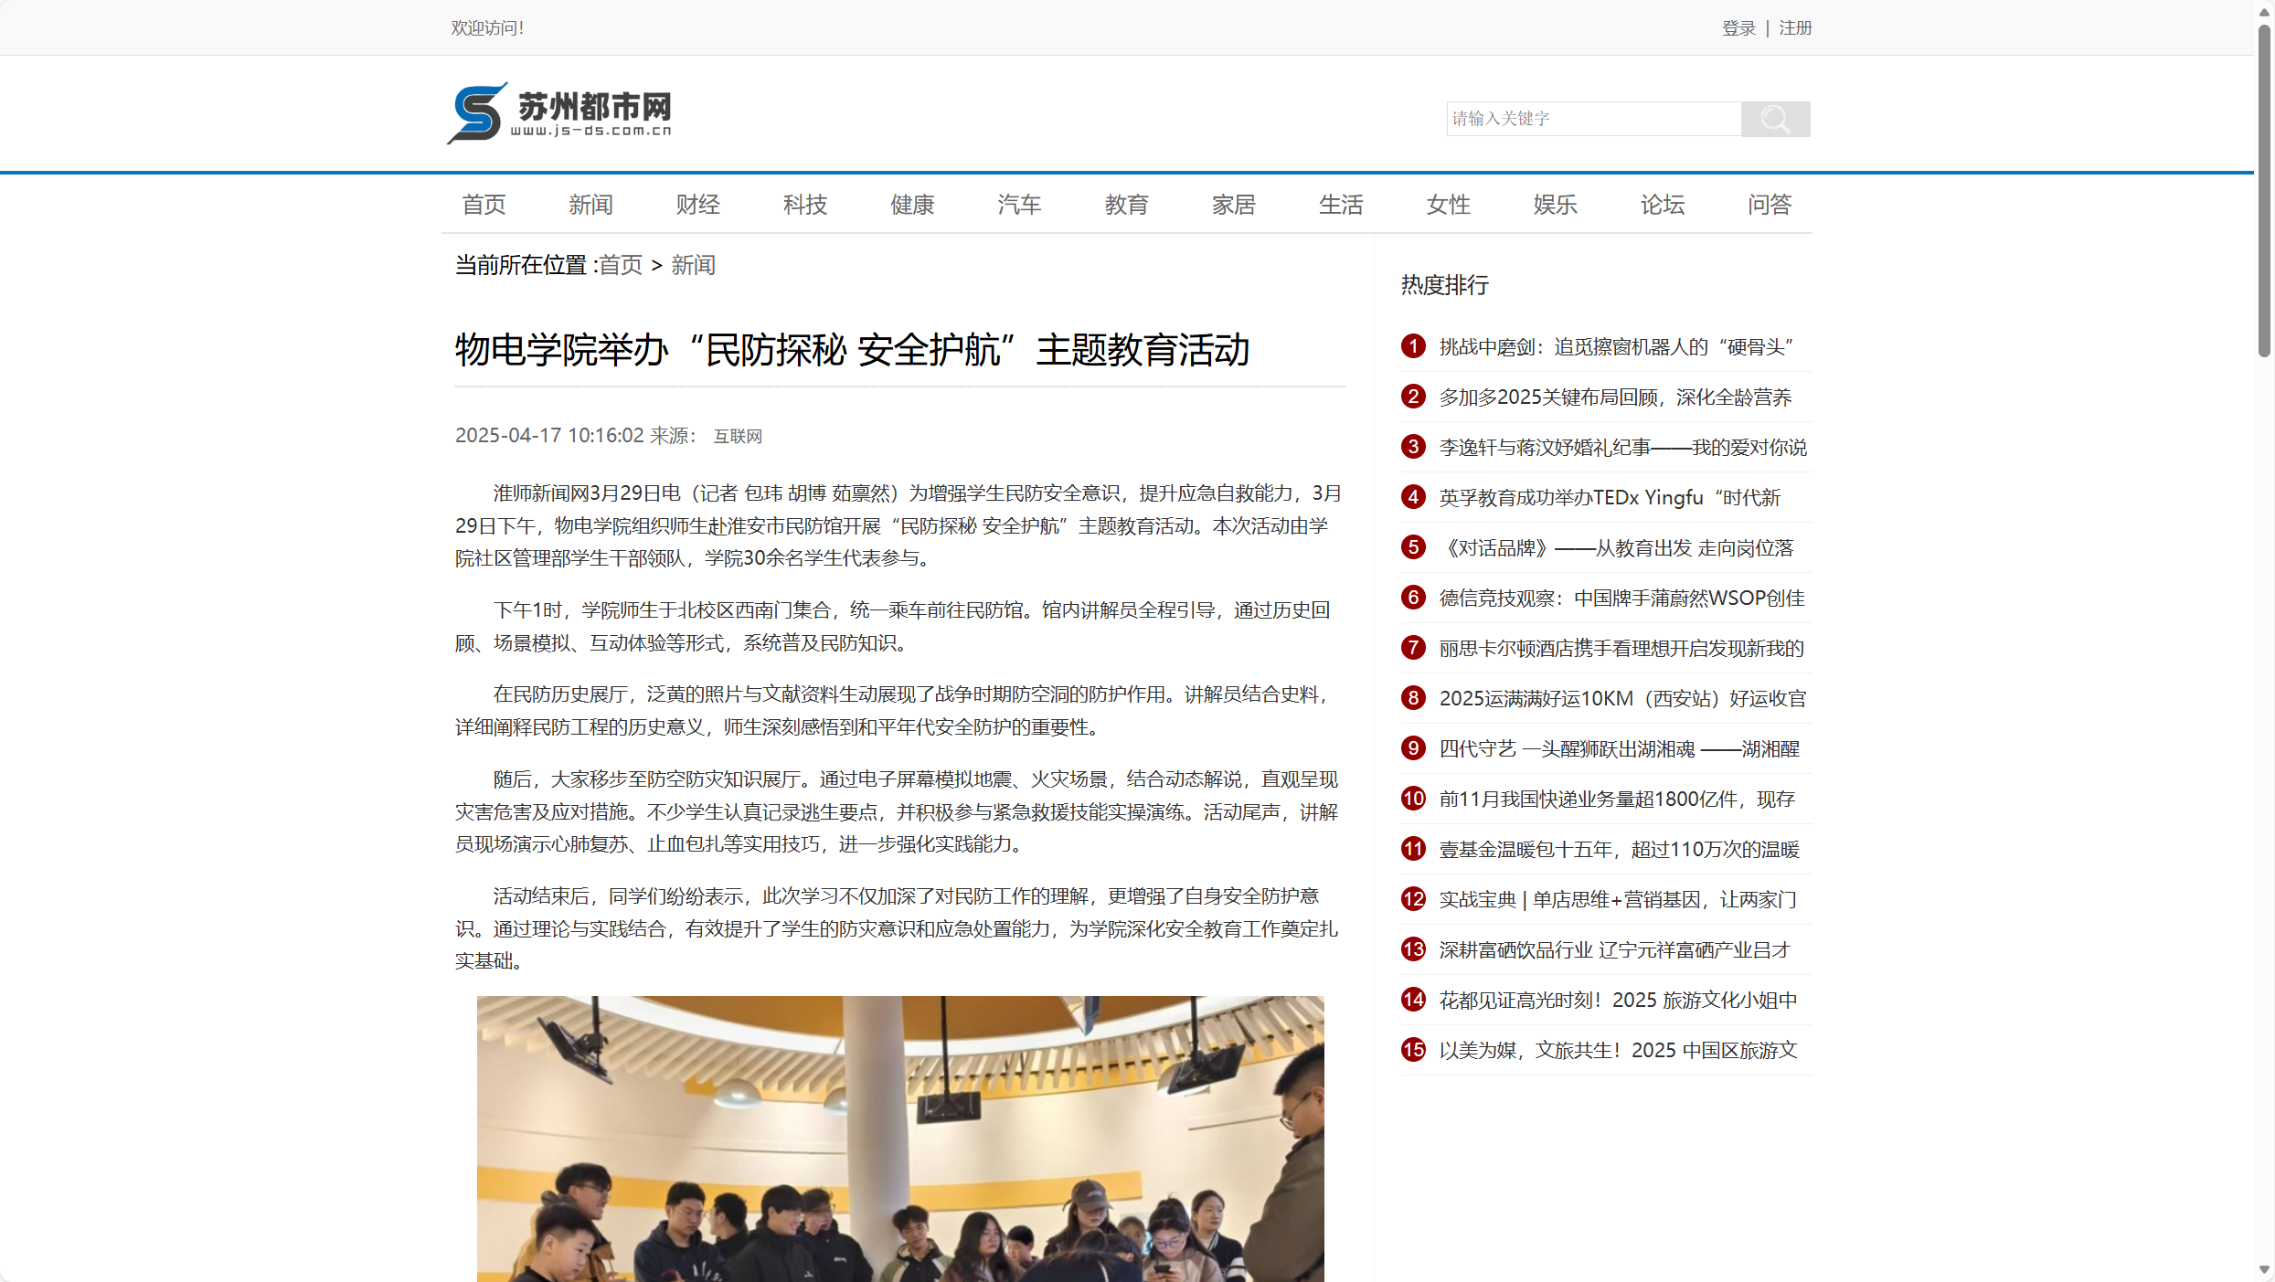Click the red number 5 ranking badge

tap(1412, 546)
